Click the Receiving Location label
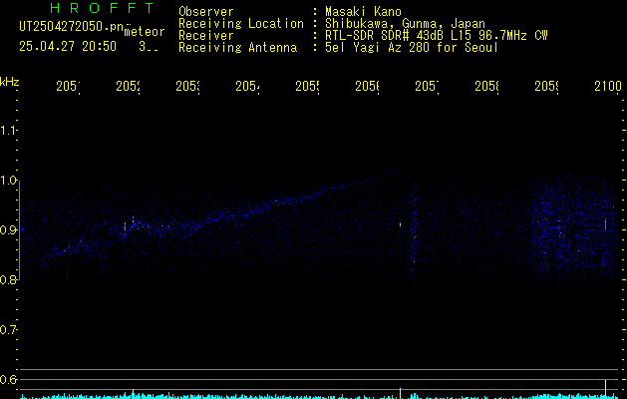The image size is (627, 399). [x=241, y=24]
